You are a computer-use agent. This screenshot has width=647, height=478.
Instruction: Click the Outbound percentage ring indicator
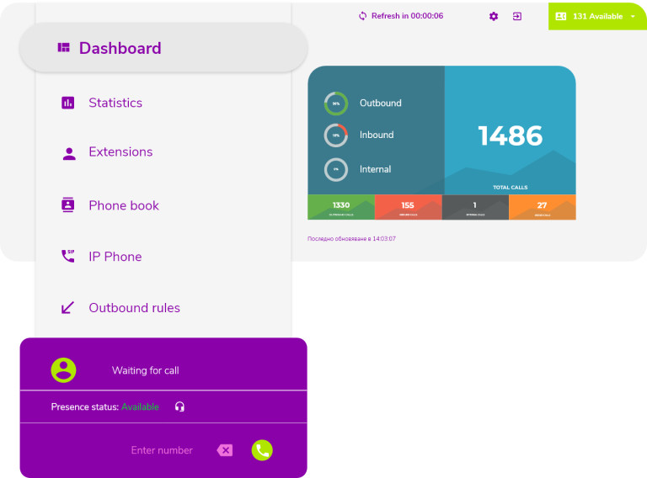point(336,104)
